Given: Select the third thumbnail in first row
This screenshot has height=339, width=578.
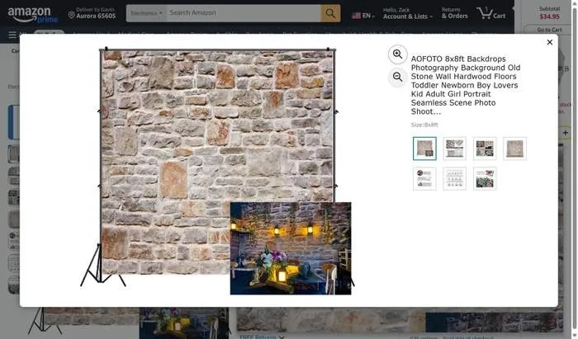Looking at the screenshot, I should [x=485, y=148].
